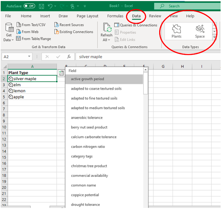
Task: Click the field list scroll up arrow
Action: 145,70
